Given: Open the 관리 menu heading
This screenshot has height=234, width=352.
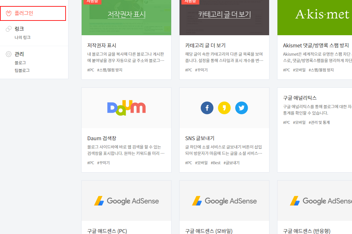Looking at the screenshot, I should pos(19,54).
